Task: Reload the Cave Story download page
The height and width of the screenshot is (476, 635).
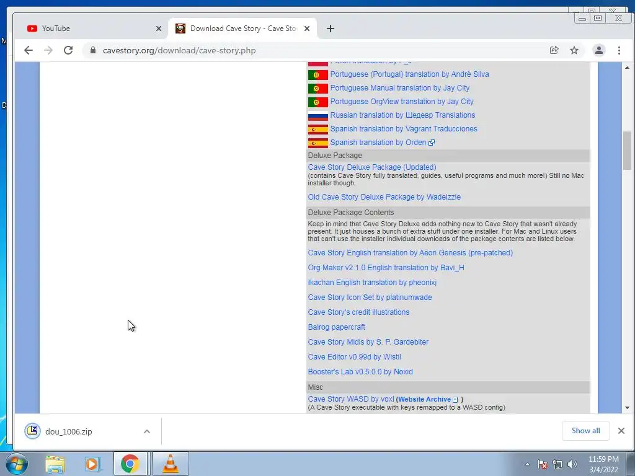Action: tap(68, 50)
